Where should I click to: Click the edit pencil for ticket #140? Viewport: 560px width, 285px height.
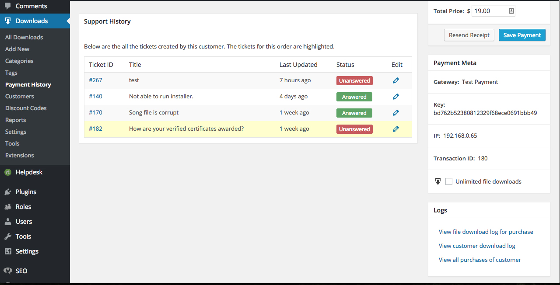click(396, 97)
